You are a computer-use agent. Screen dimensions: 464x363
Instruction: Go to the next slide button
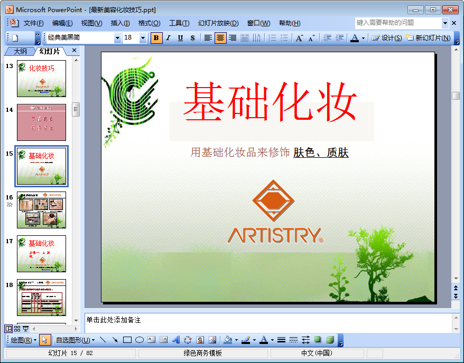click(456, 295)
